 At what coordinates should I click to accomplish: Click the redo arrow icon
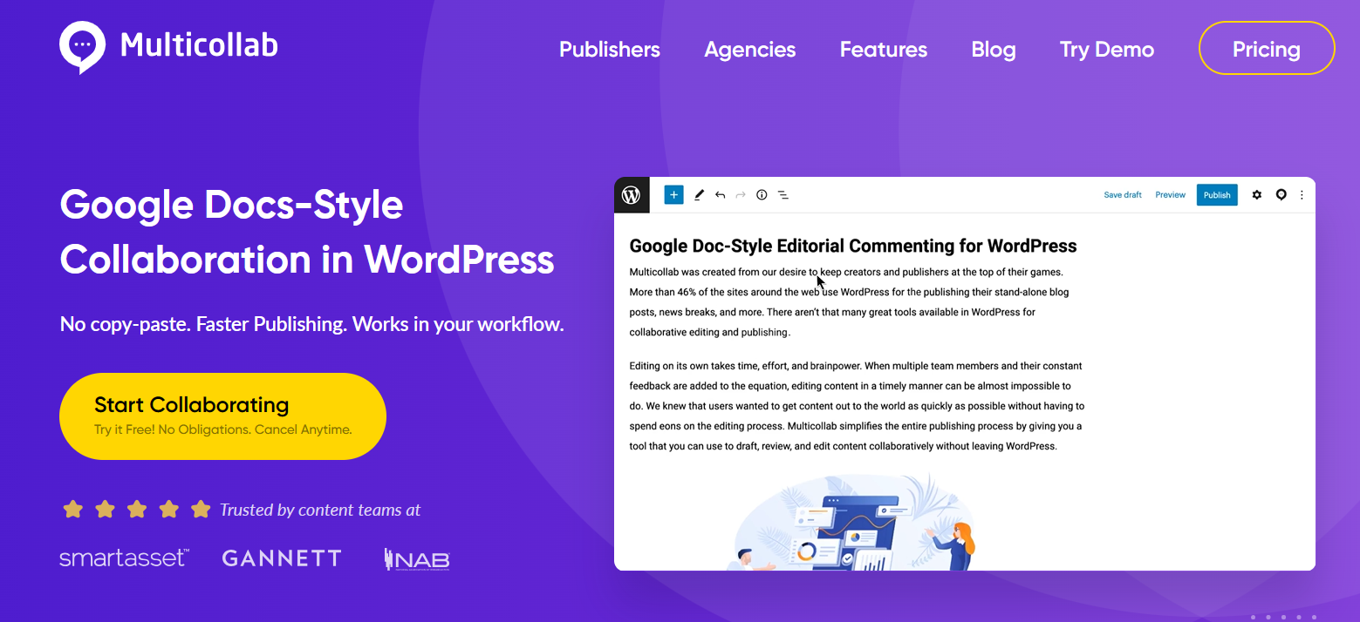click(741, 195)
